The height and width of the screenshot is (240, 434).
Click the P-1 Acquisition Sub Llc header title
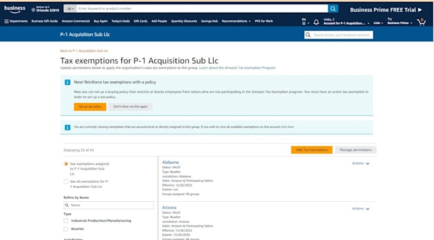click(85, 34)
